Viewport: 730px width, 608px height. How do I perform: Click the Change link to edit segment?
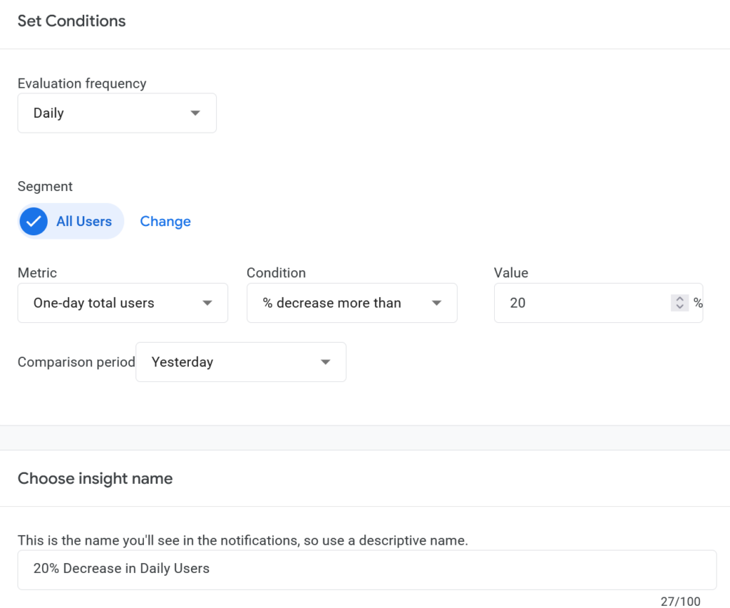pos(165,221)
